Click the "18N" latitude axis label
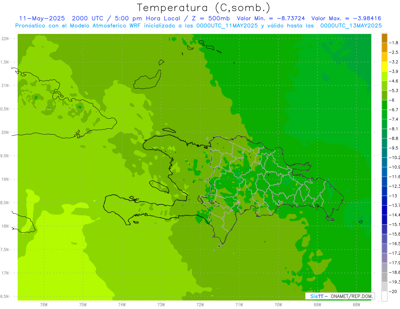The width and height of the screenshot is (400, 309). (5, 226)
